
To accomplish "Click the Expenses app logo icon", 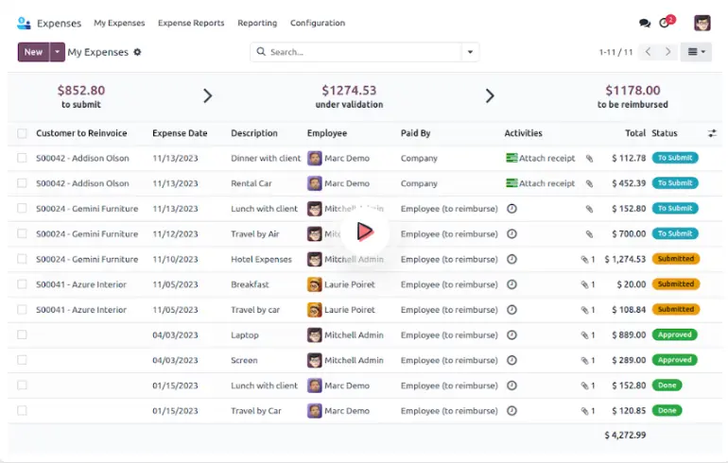I will coord(25,23).
